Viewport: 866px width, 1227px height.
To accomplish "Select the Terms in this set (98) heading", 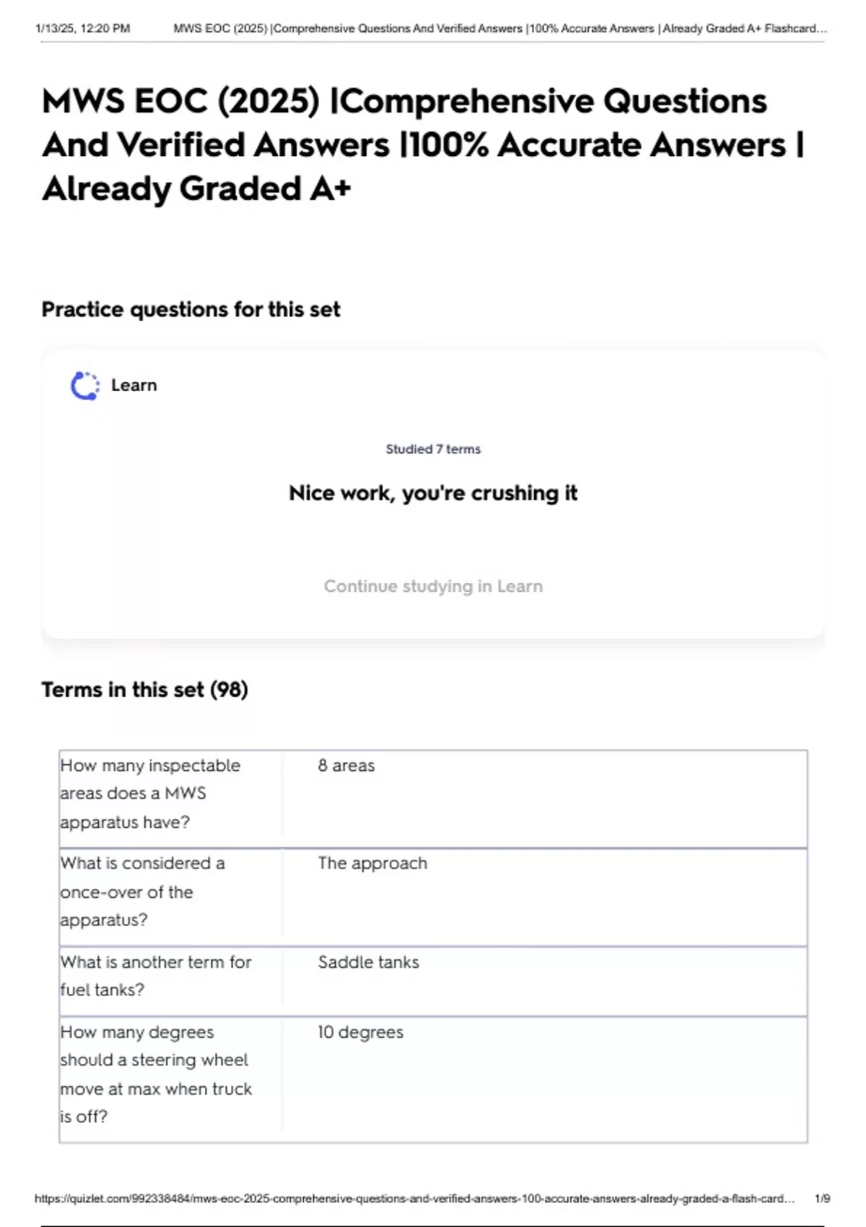I will click(144, 690).
